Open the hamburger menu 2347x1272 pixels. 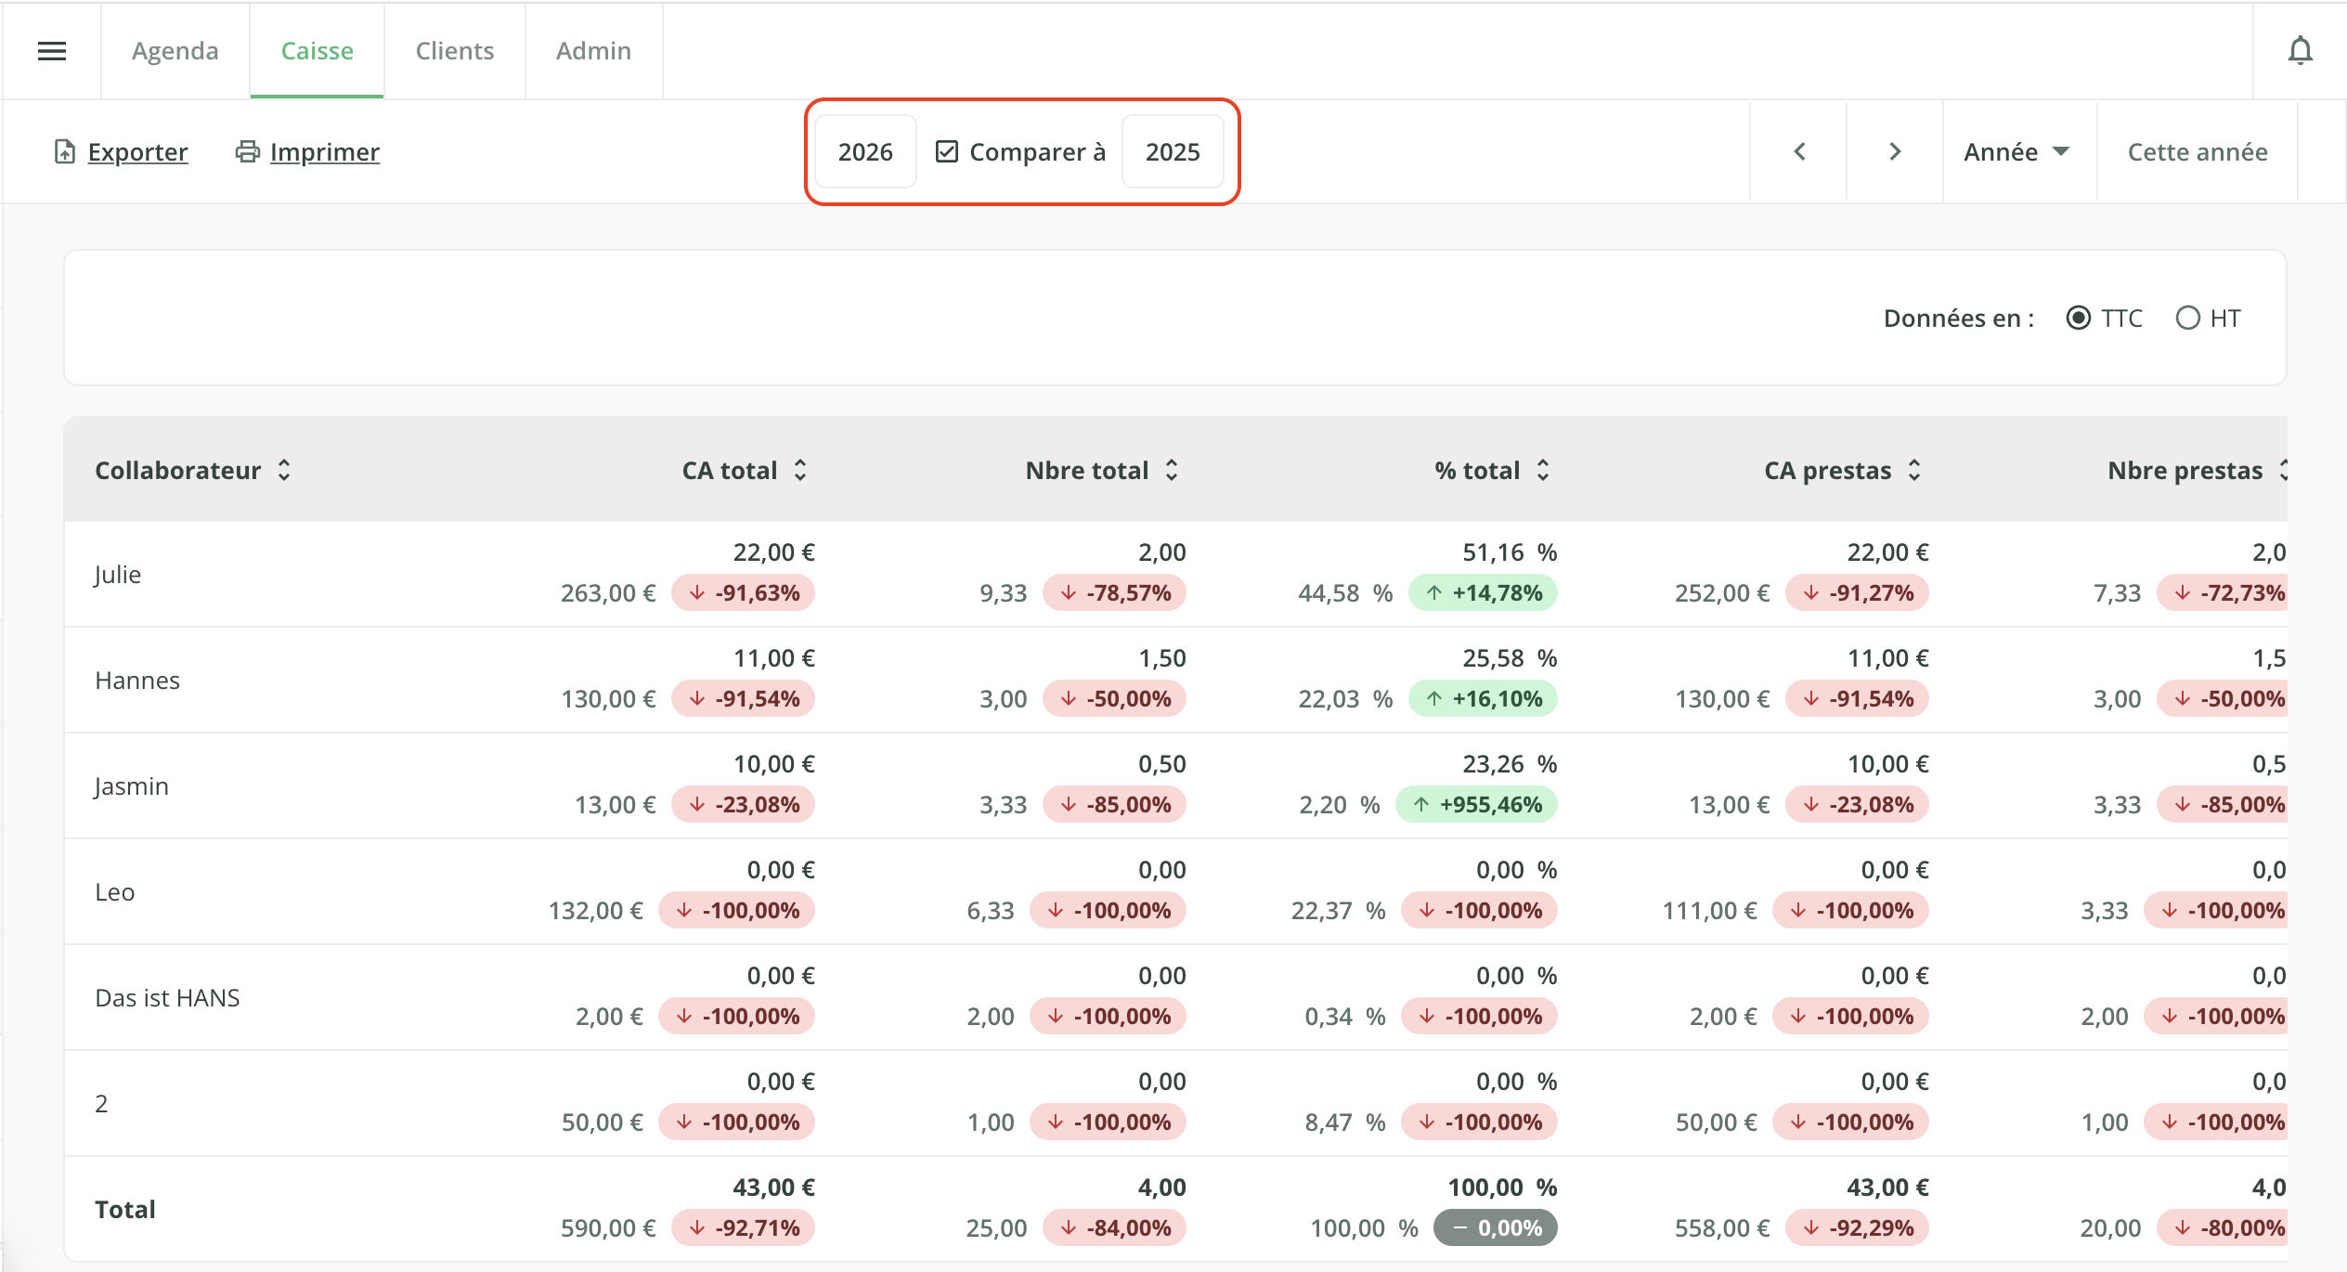pos(52,51)
